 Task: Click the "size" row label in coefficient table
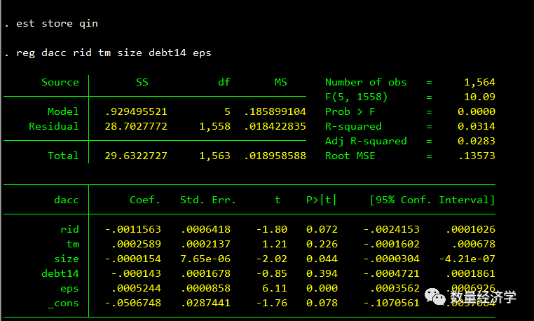(x=67, y=259)
